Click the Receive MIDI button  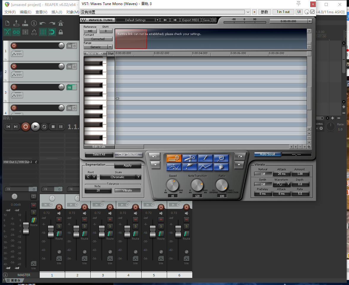click(95, 53)
